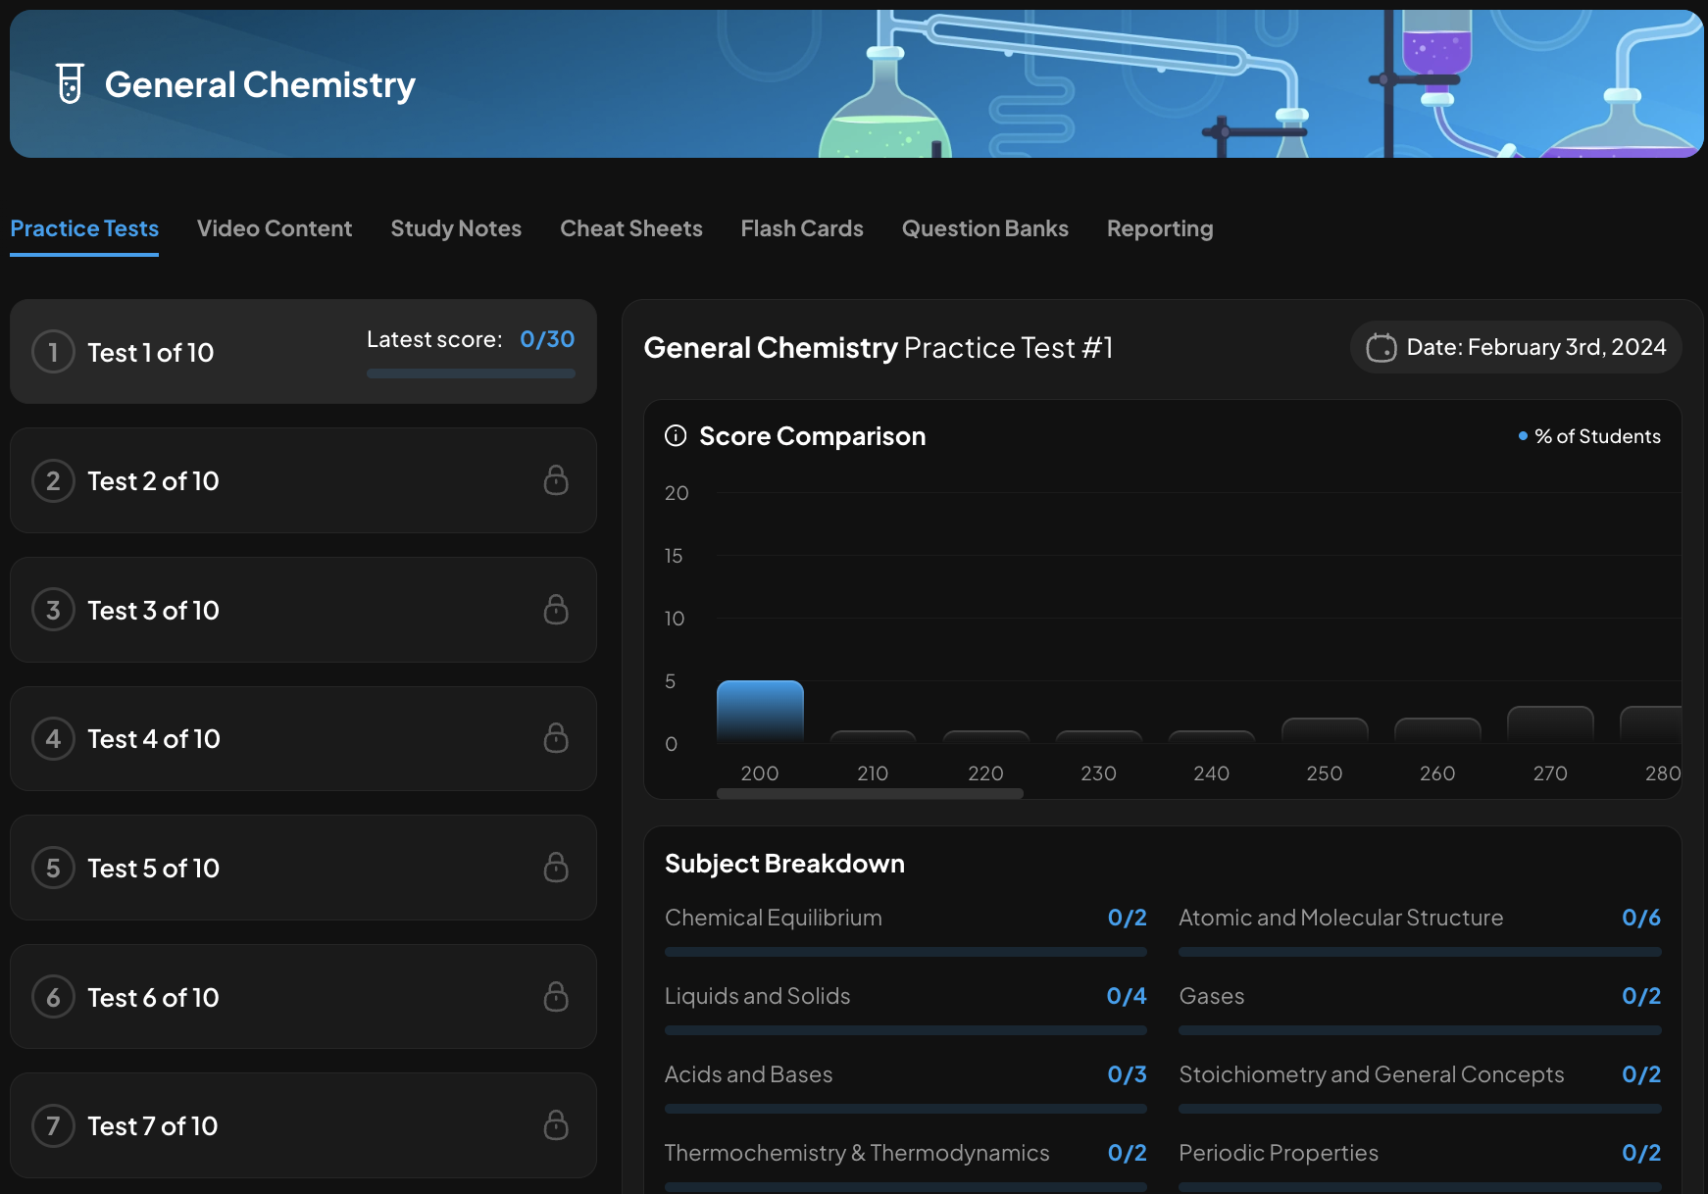Click the Test 1 latest score progress bar
Image resolution: width=1708 pixels, height=1194 pixels.
(471, 373)
